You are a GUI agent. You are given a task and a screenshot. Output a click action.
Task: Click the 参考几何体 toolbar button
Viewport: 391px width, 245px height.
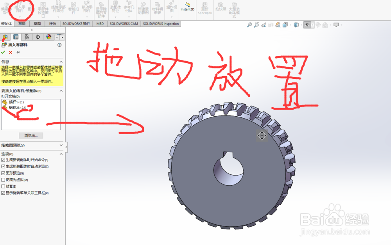click(x=129, y=7)
